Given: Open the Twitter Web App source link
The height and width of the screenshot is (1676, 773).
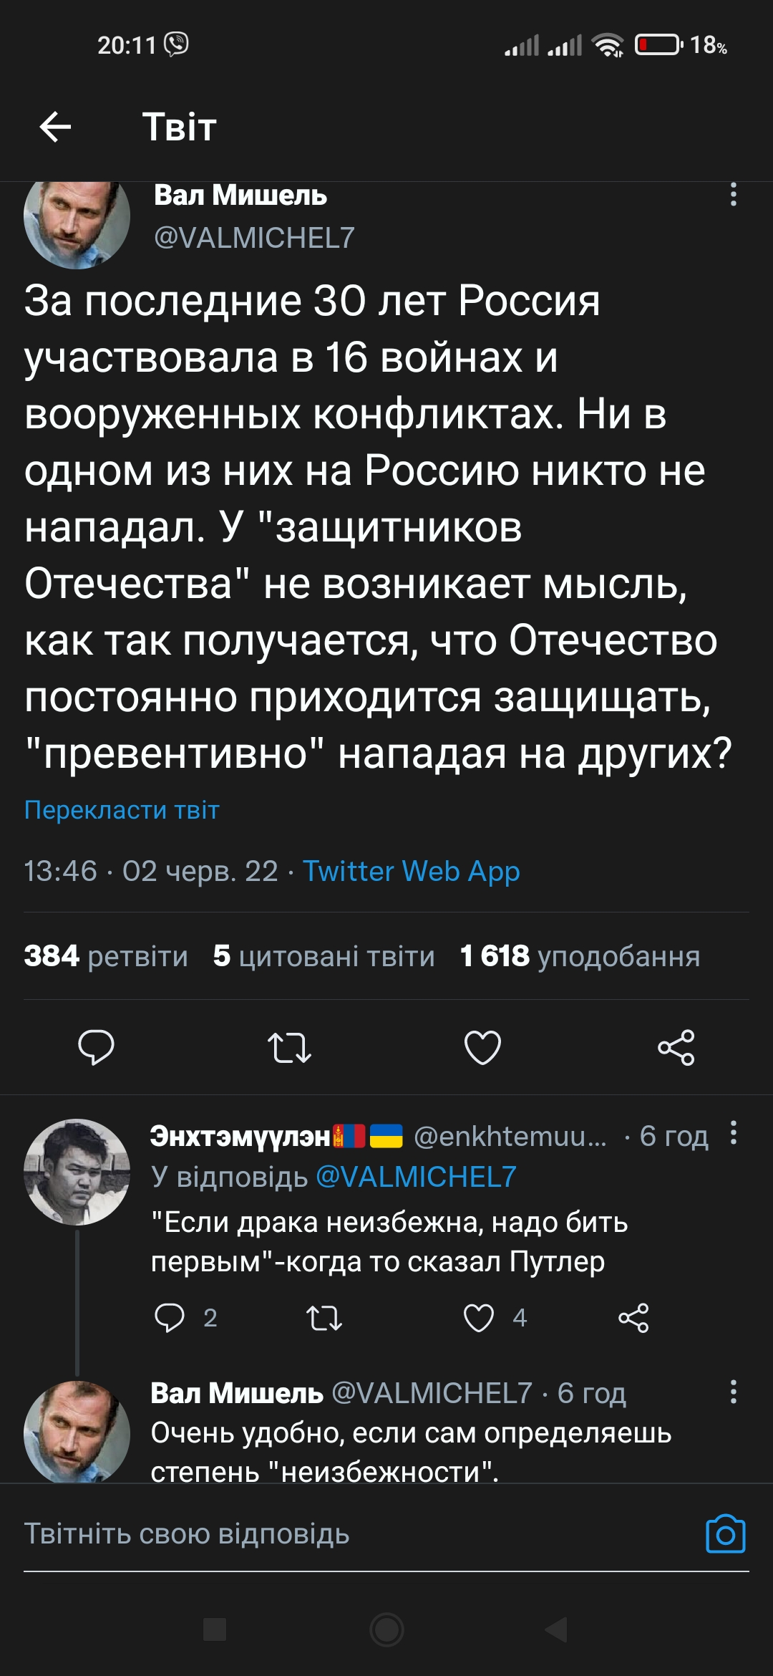Looking at the screenshot, I should [x=411, y=872].
